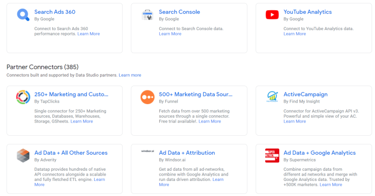This screenshot has width=375, height=196.
Task: Click Learn more beside Data Studio partners
Action: [130, 75]
